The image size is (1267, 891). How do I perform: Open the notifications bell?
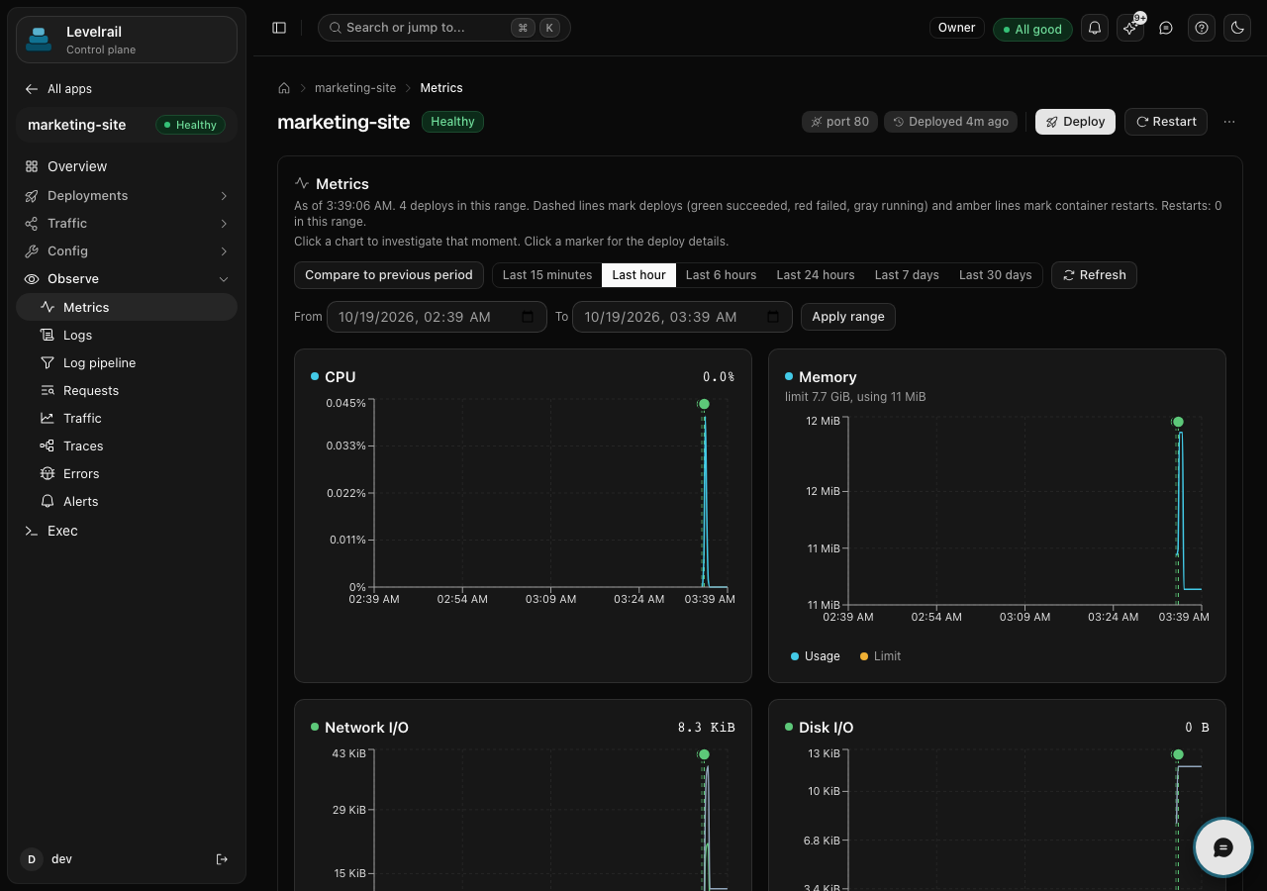coord(1095,28)
